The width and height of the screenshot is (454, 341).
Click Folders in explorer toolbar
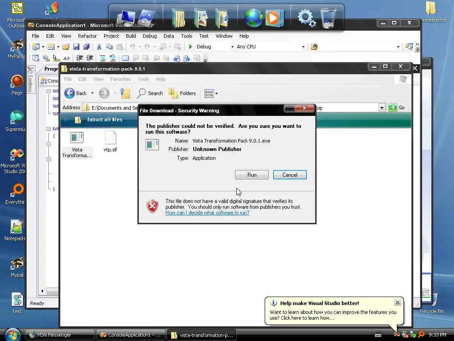pyautogui.click(x=182, y=93)
